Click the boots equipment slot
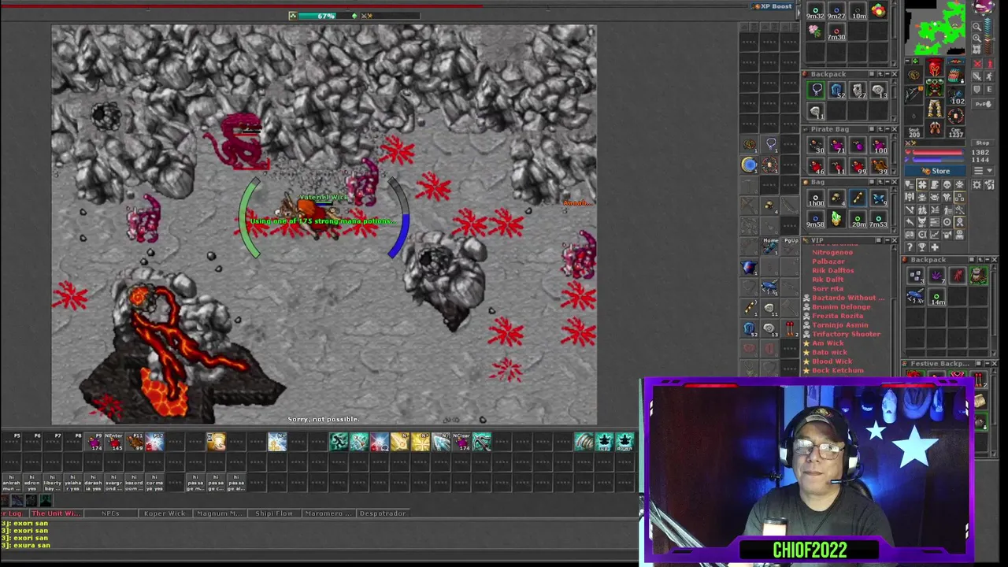Viewport: 1008px width, 567px height. point(935,128)
